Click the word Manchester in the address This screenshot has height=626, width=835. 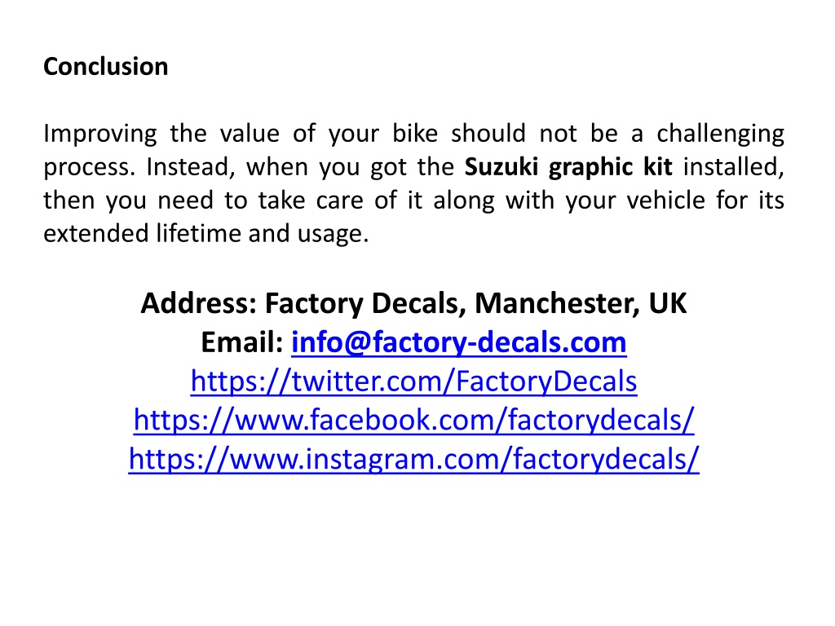[557, 303]
